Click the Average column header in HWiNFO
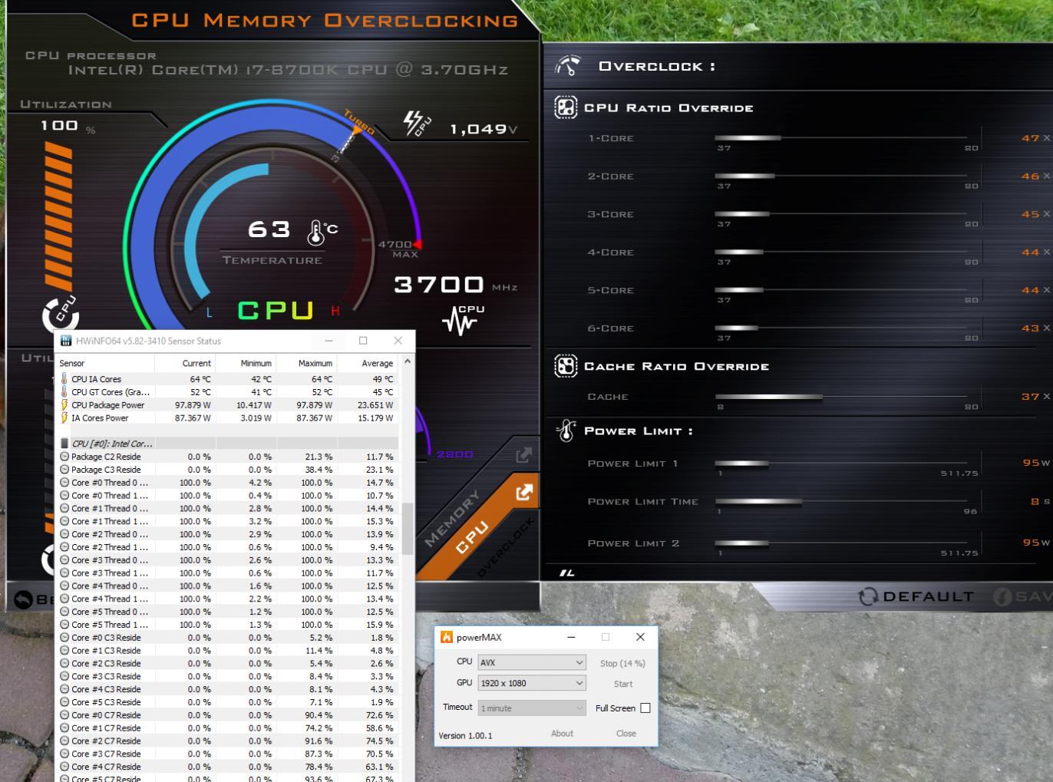1053x782 pixels. pos(368,363)
